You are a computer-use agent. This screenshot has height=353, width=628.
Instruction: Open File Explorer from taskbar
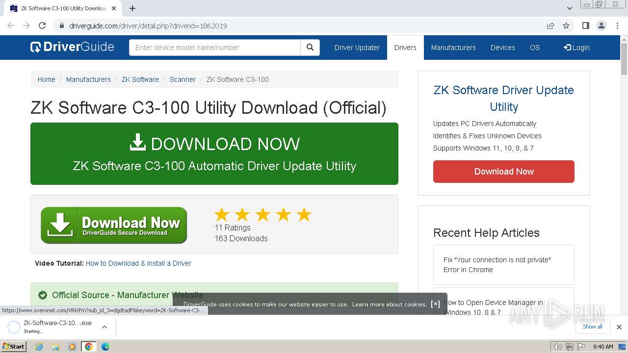coord(55,347)
